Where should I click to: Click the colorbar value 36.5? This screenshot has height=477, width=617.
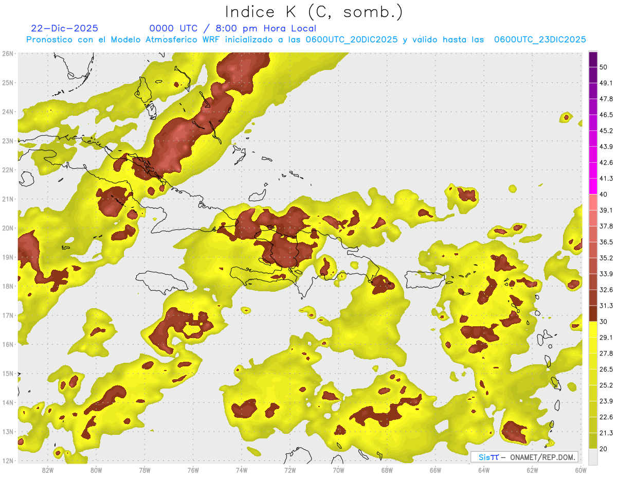point(606,242)
